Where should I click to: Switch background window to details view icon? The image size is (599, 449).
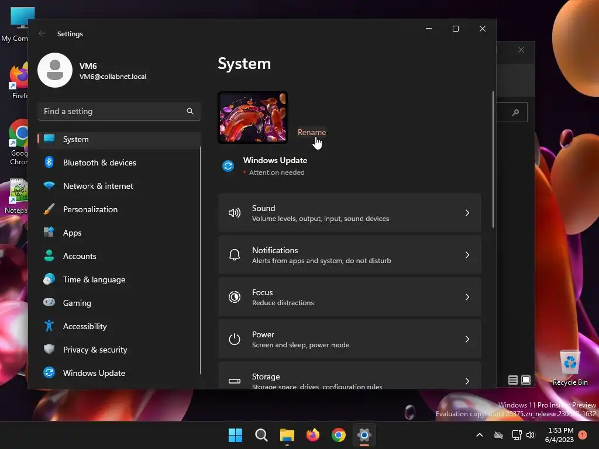(x=512, y=380)
